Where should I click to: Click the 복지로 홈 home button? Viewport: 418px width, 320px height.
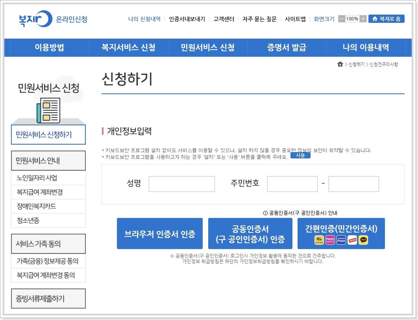point(386,19)
